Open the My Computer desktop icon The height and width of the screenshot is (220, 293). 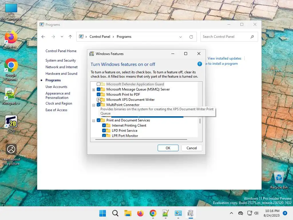(11, 11)
